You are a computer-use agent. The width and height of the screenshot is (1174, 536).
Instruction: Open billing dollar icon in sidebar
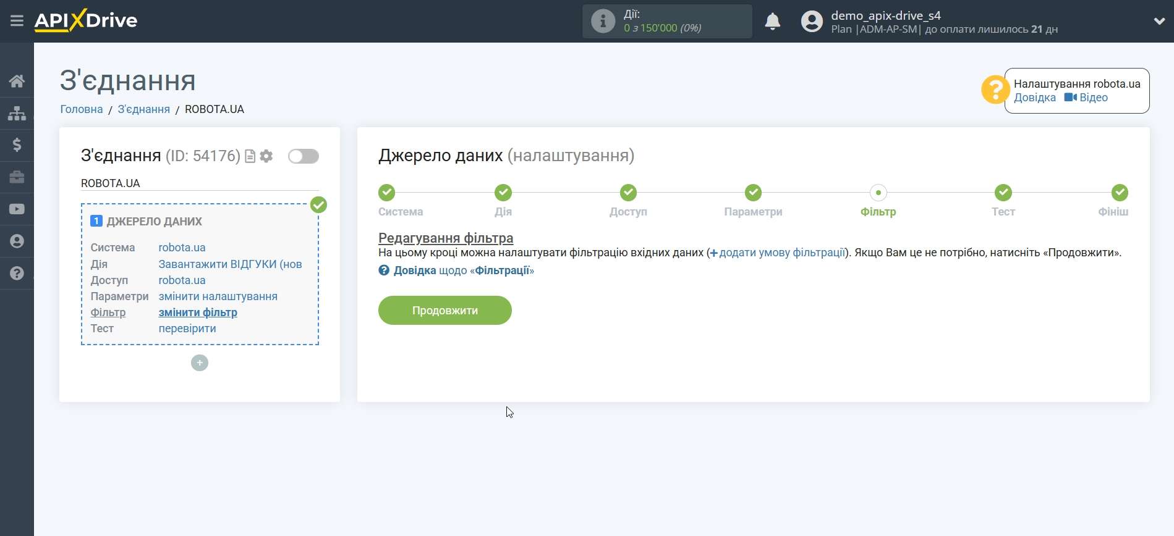coord(17,145)
